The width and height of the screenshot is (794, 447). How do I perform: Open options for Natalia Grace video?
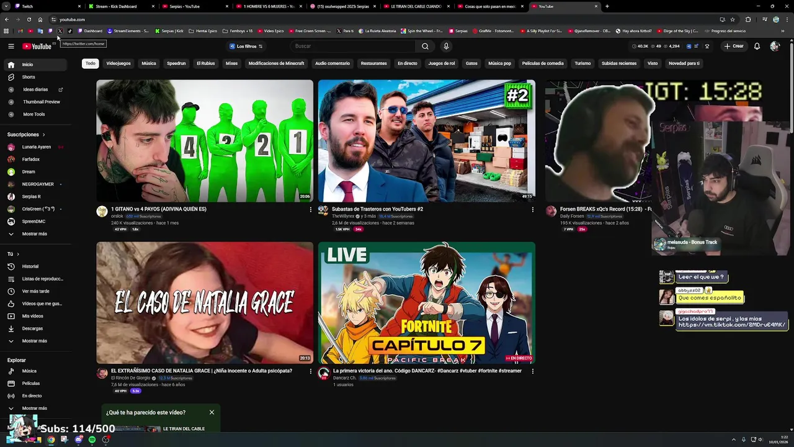pos(311,371)
